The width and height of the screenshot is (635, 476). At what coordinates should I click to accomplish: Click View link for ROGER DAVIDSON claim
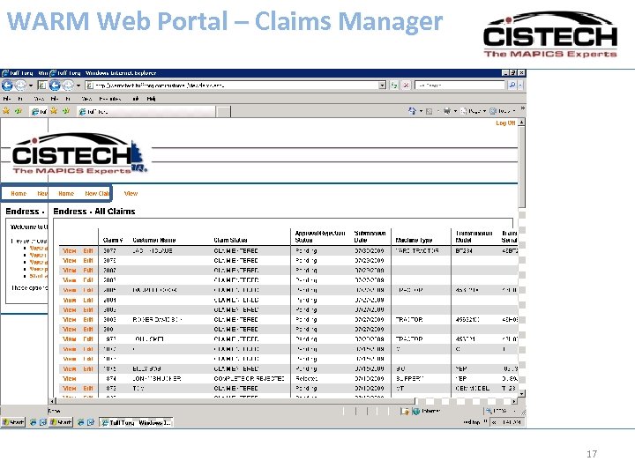click(x=70, y=320)
